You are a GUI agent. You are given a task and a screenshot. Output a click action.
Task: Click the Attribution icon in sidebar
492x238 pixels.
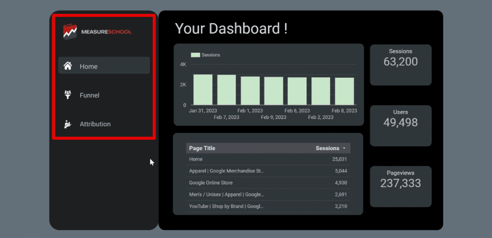(68, 124)
